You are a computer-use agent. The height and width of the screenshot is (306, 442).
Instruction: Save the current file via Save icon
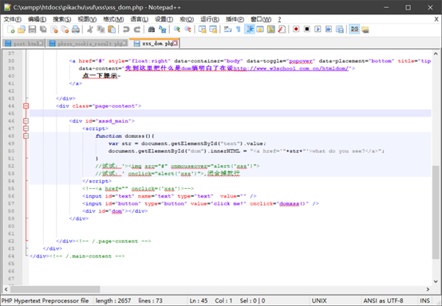(x=33, y=29)
